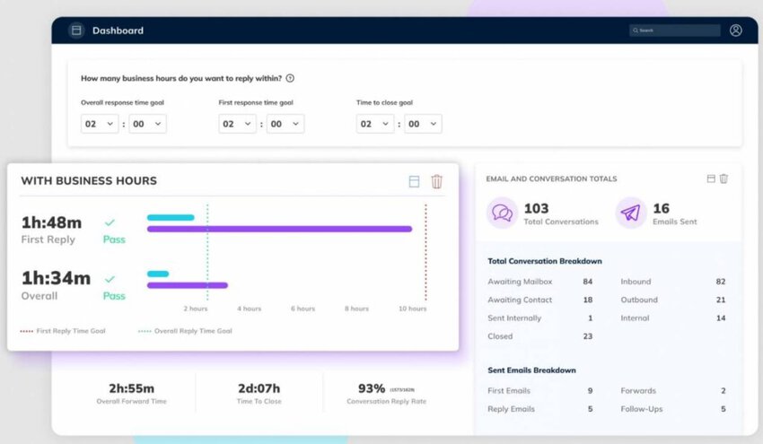Click the Emails Sent paper plane icon
The image size is (763, 444).
[x=631, y=213]
